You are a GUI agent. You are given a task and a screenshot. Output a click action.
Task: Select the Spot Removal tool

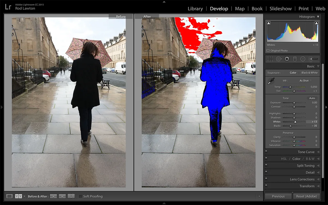[x=279, y=59]
